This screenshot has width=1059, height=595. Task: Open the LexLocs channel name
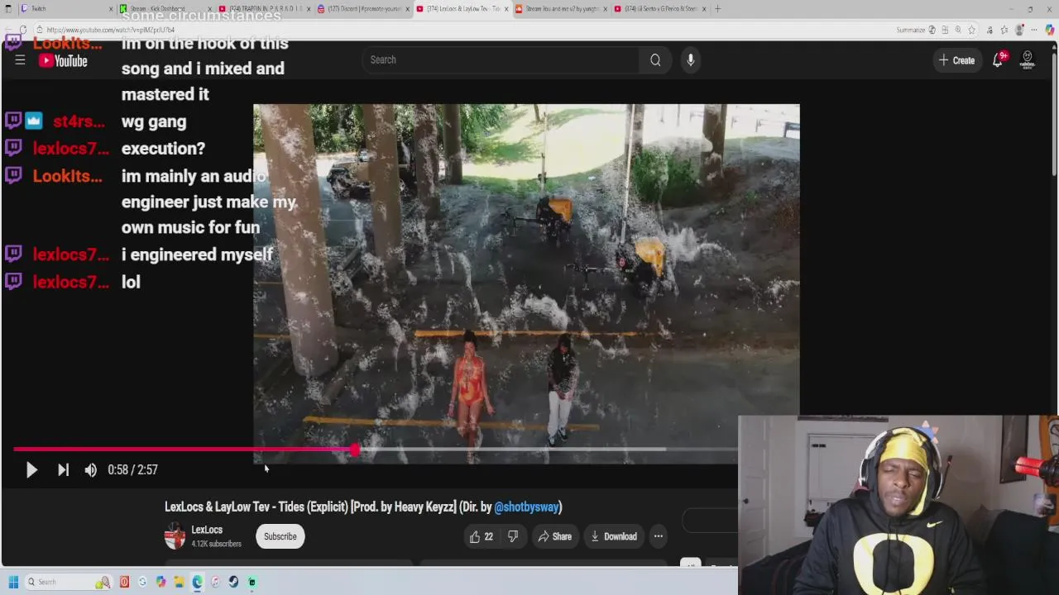(207, 530)
